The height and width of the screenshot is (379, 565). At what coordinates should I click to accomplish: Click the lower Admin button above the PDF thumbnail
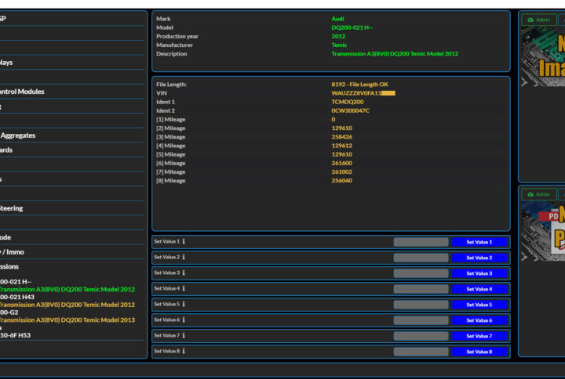[x=538, y=194]
